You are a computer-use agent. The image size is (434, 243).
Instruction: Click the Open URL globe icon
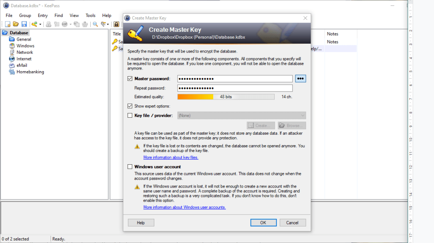(65, 24)
